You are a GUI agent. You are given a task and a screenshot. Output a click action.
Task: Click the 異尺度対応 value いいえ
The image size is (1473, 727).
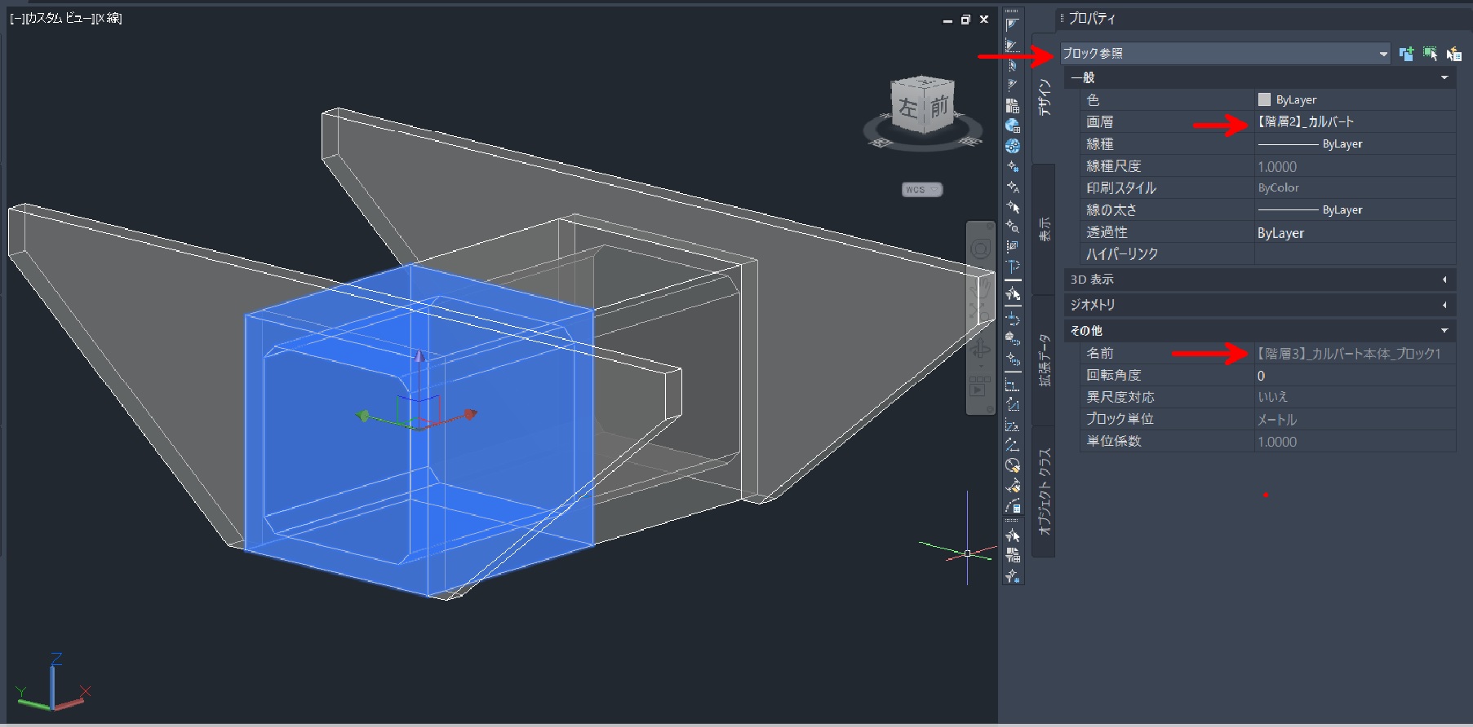click(1355, 397)
